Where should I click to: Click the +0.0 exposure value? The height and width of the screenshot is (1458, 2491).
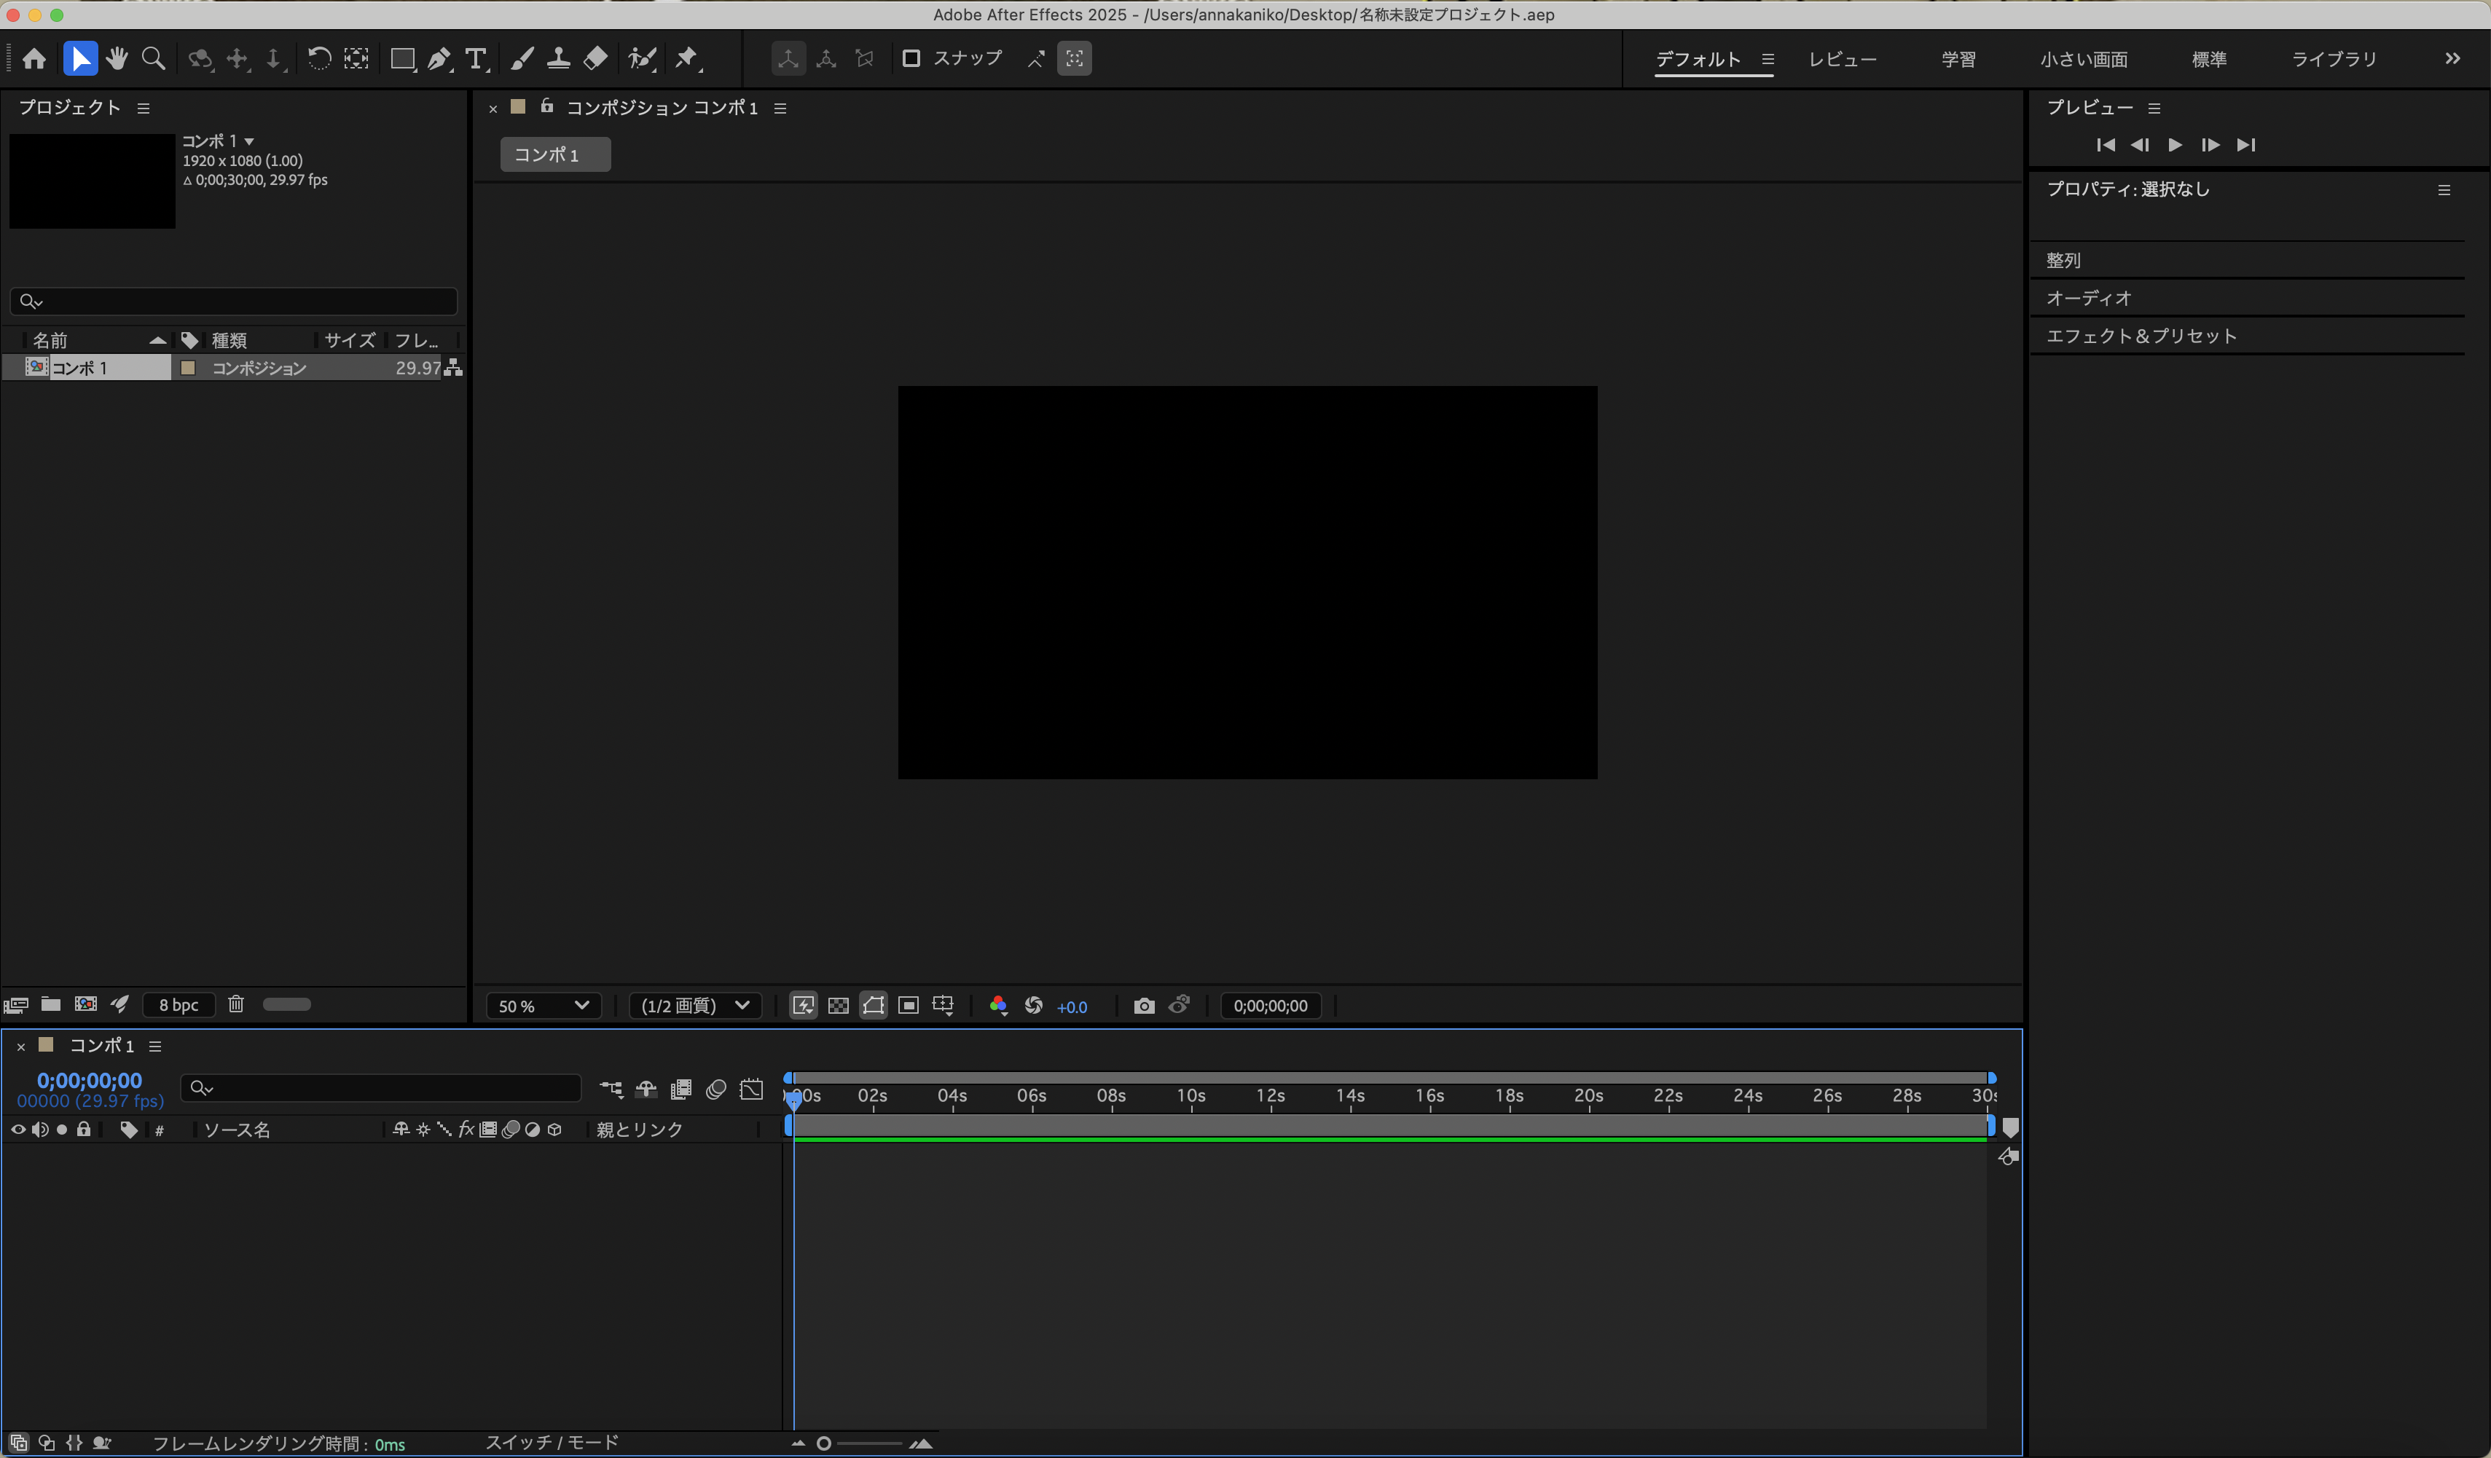[1072, 1006]
